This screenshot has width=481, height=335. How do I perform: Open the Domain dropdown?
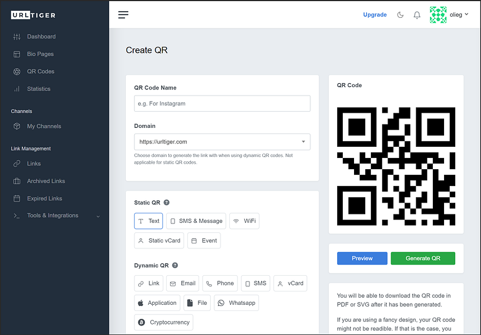tap(222, 142)
